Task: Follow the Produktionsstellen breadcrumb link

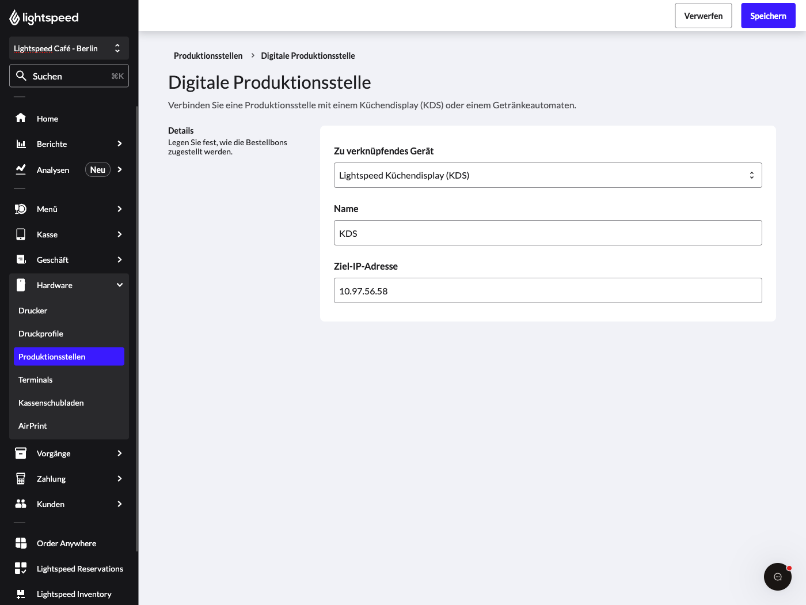Action: (208, 56)
